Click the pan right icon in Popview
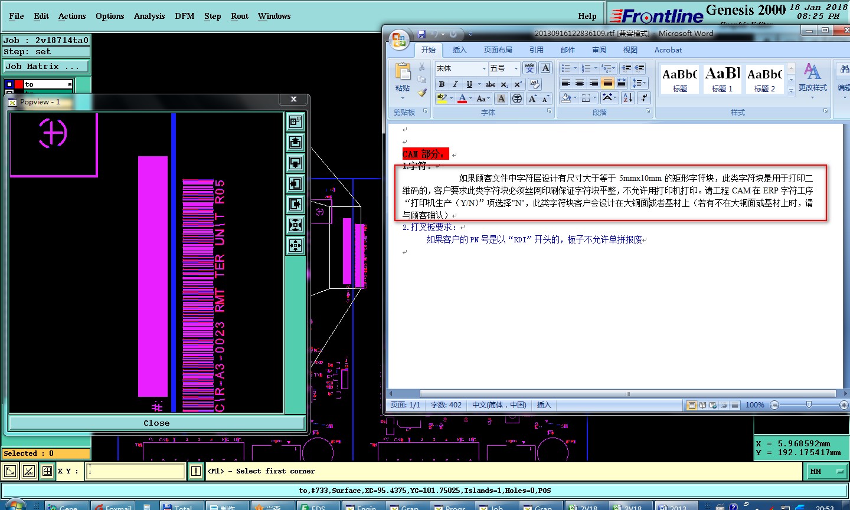850x510 pixels. pyautogui.click(x=295, y=204)
